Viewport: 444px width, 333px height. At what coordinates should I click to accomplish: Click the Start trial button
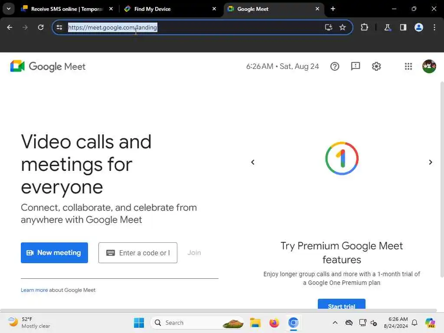click(342, 304)
